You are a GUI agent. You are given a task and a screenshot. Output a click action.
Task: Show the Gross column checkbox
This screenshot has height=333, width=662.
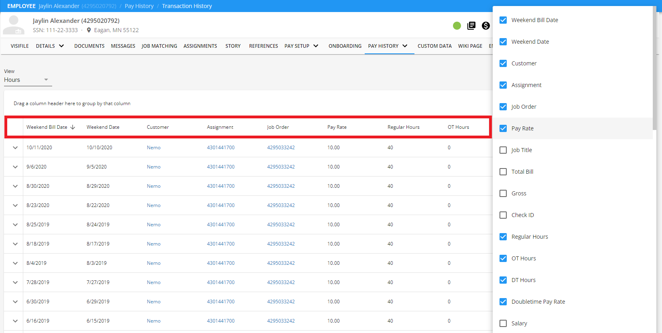point(503,193)
